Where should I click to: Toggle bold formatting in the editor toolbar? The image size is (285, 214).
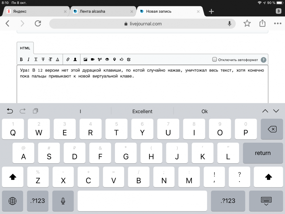pyautogui.click(x=22, y=59)
